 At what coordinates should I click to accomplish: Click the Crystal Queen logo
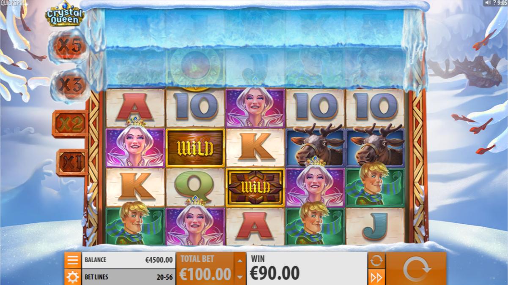[65, 15]
